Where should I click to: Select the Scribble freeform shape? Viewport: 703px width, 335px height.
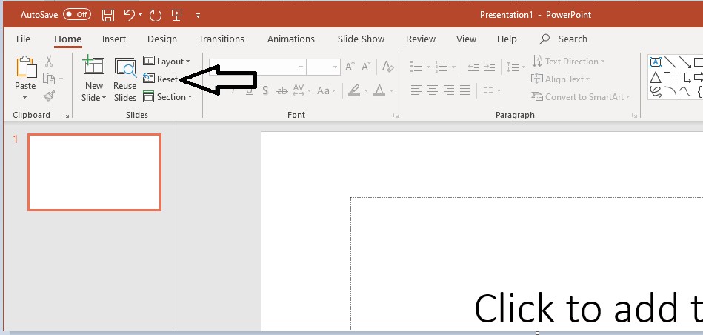click(656, 92)
